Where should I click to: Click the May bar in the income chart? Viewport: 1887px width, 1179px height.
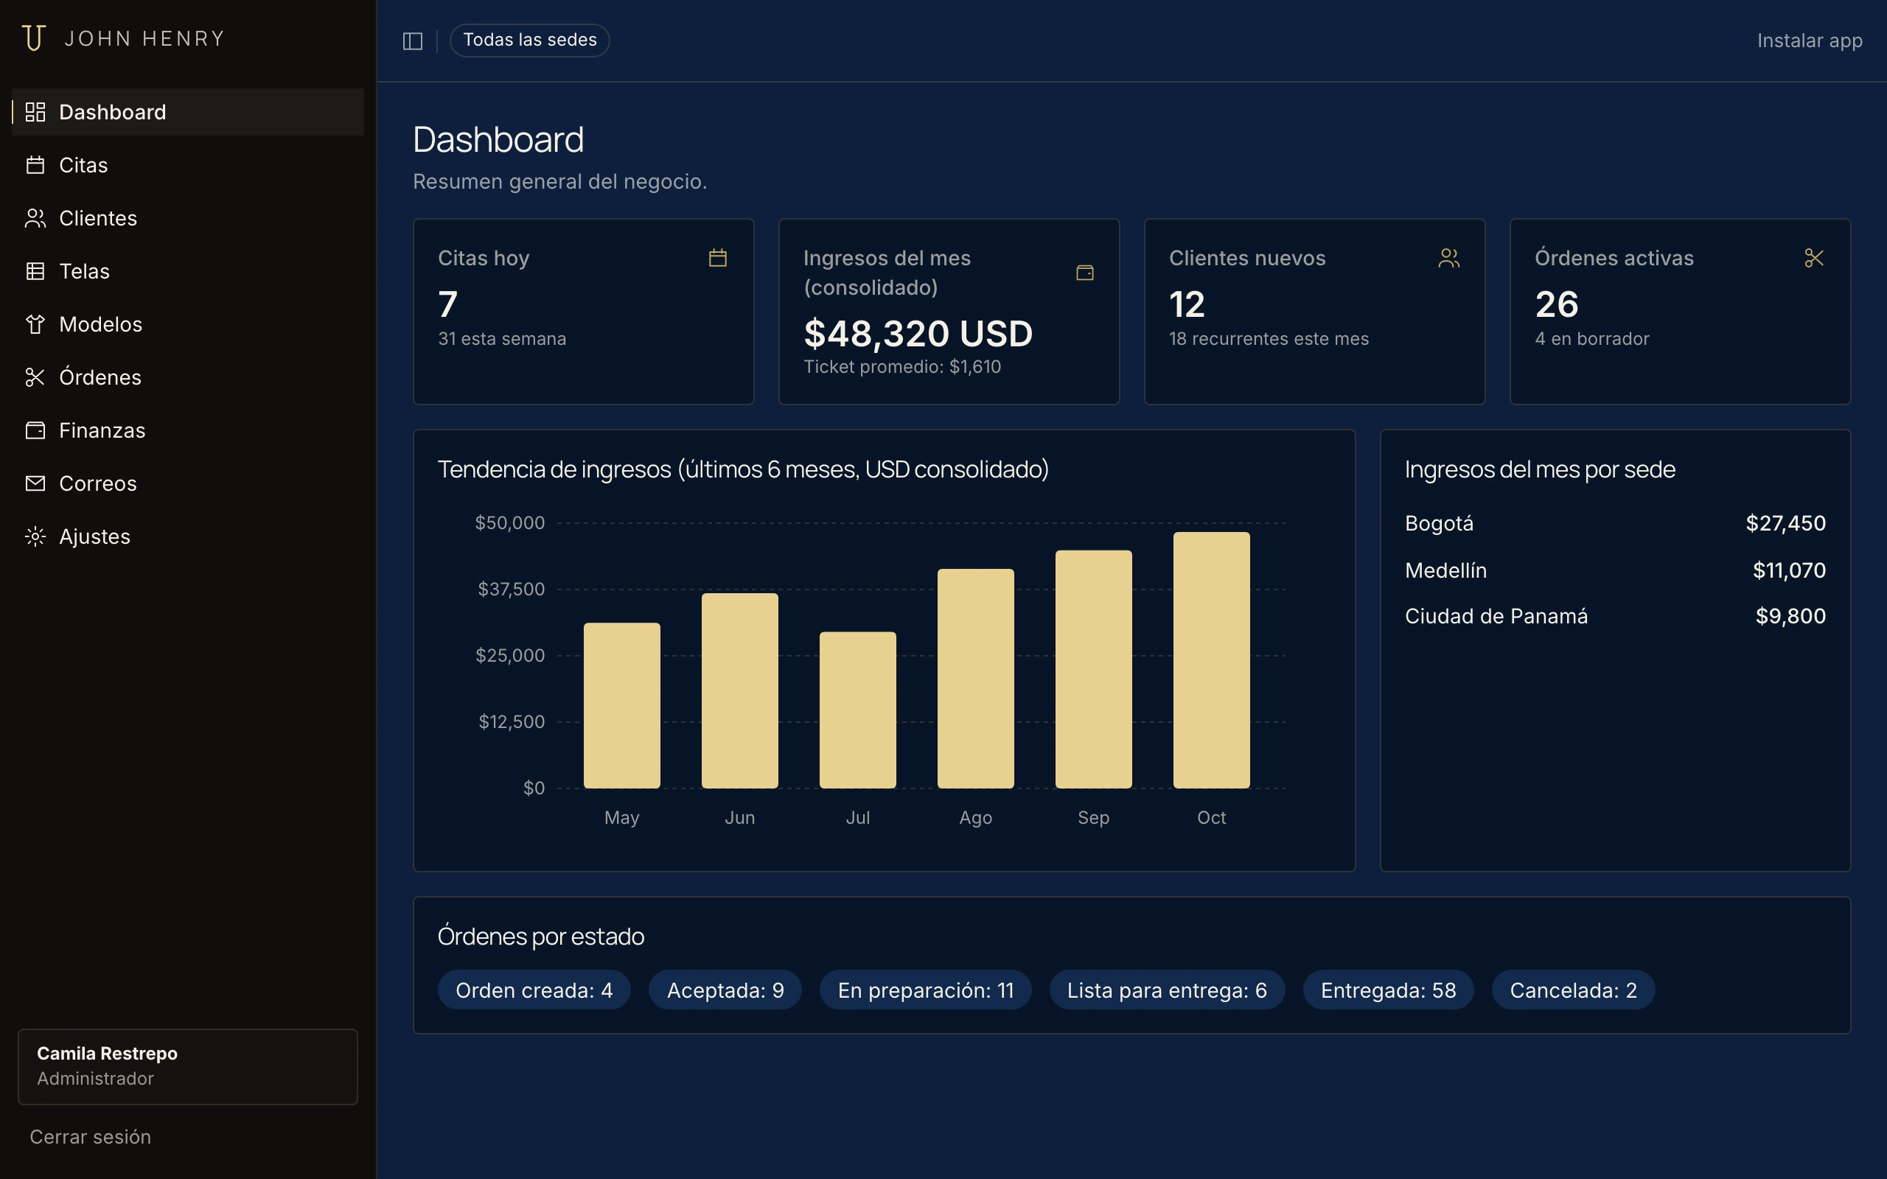(621, 706)
